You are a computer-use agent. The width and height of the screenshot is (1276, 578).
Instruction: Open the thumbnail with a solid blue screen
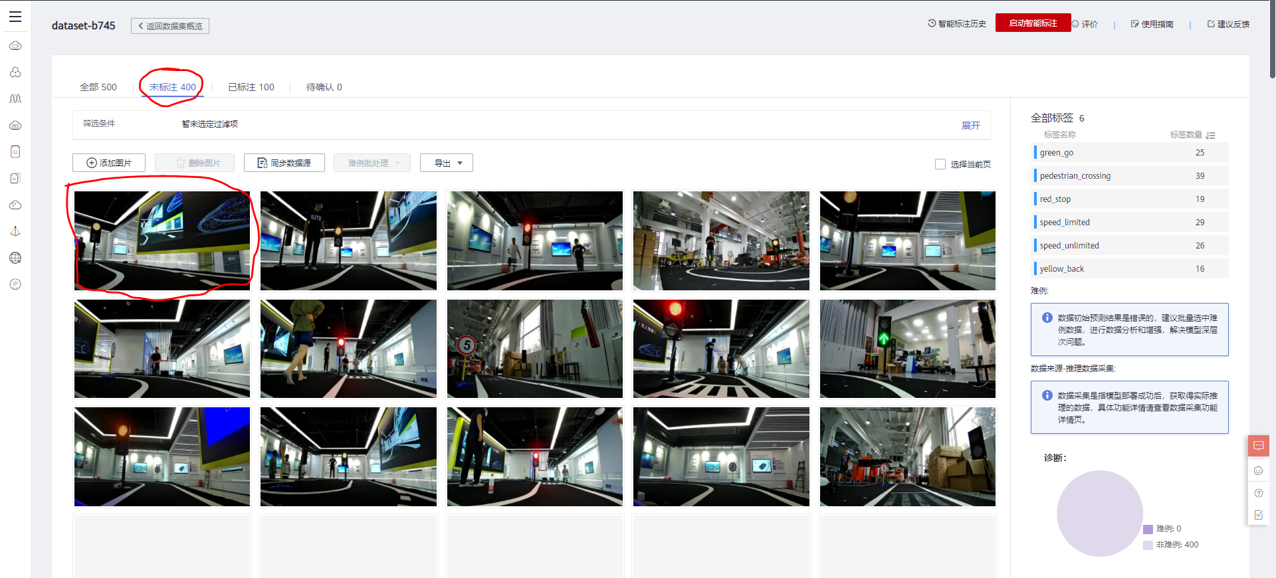tap(162, 456)
